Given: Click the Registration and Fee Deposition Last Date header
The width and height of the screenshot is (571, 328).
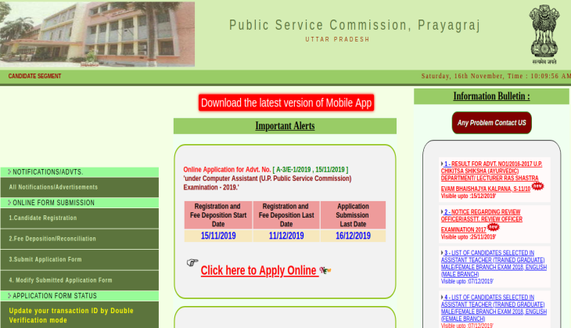Looking at the screenshot, I should pos(286,215).
